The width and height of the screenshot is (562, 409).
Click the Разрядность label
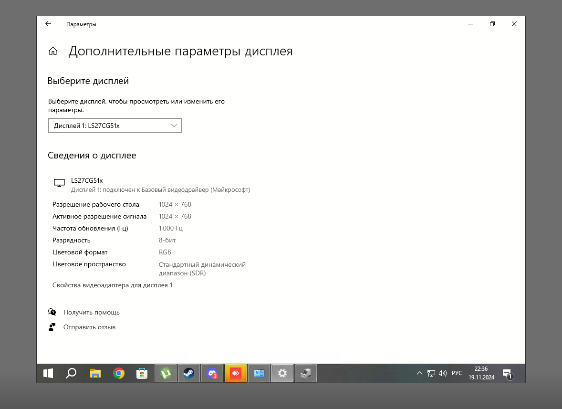point(72,241)
